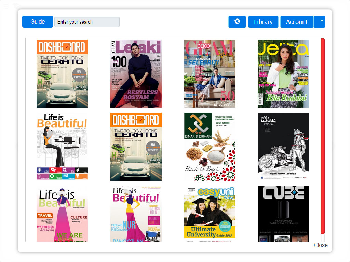Choose Life is Beautiful 'Mencari Nur' cover
This screenshot has height=262, width=350.
tap(136, 214)
